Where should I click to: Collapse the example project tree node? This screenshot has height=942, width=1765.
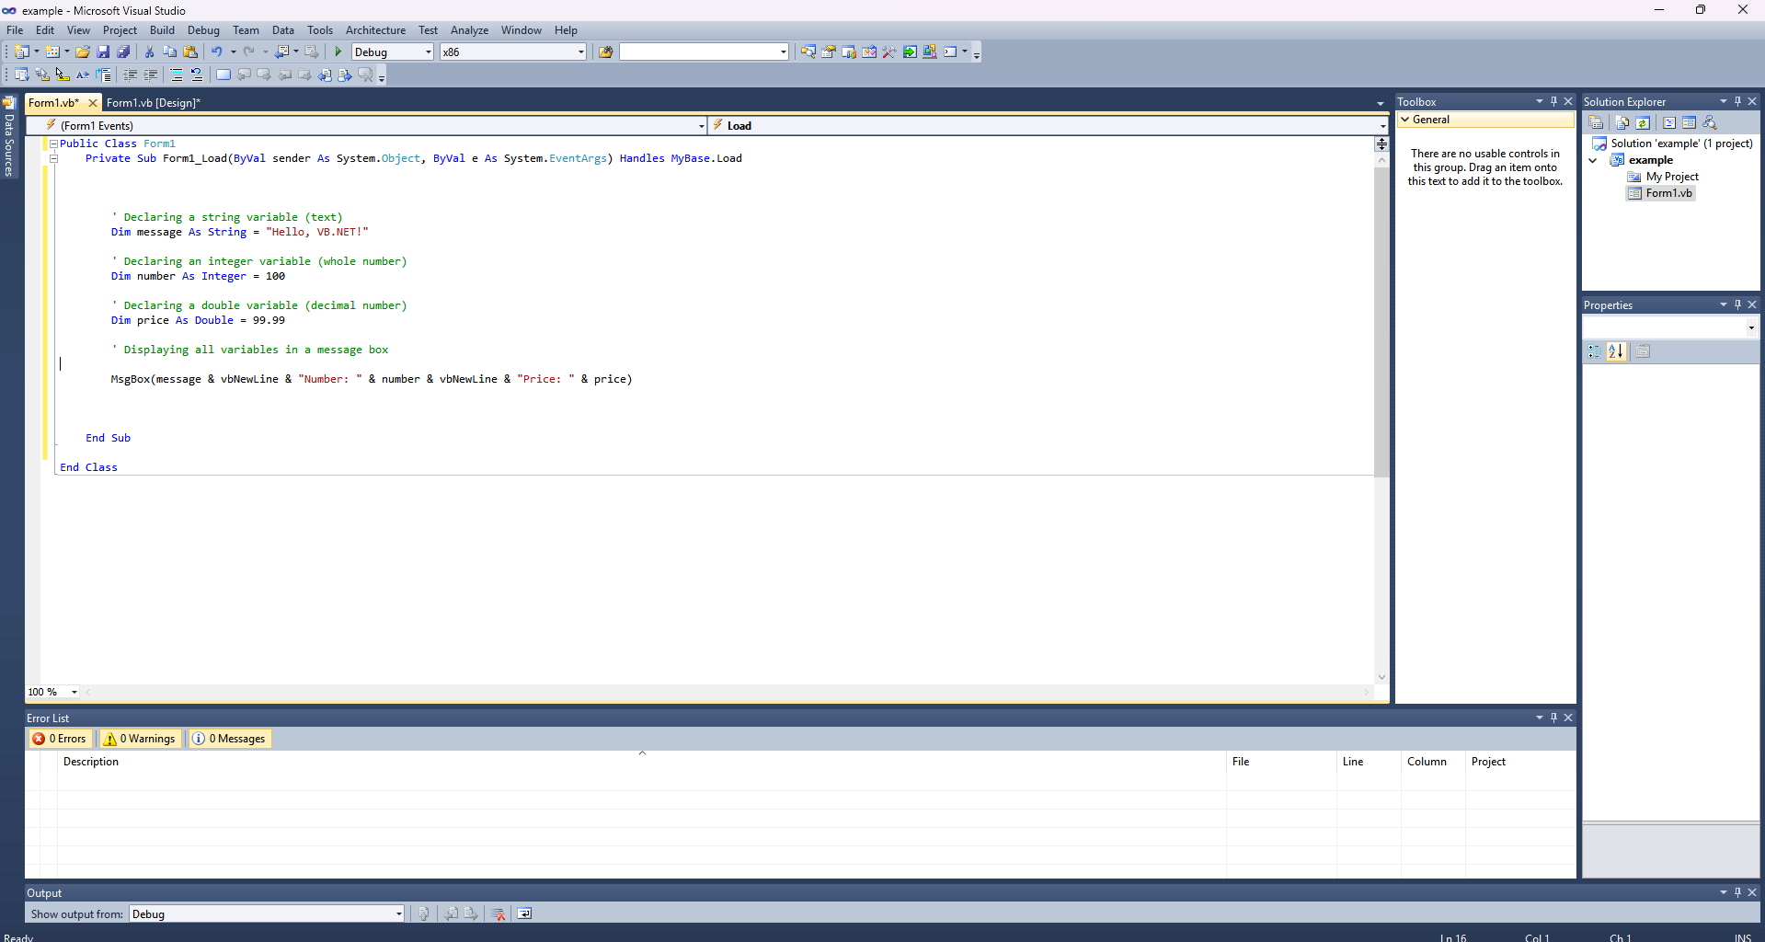click(1594, 160)
